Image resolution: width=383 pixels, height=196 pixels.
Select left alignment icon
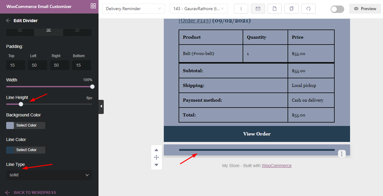click(x=20, y=30)
